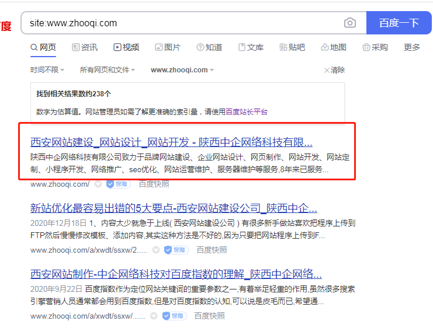Image resolution: width=433 pixels, height=335 pixels.
Task: Switch to the 地图 tab
Action: click(x=334, y=47)
